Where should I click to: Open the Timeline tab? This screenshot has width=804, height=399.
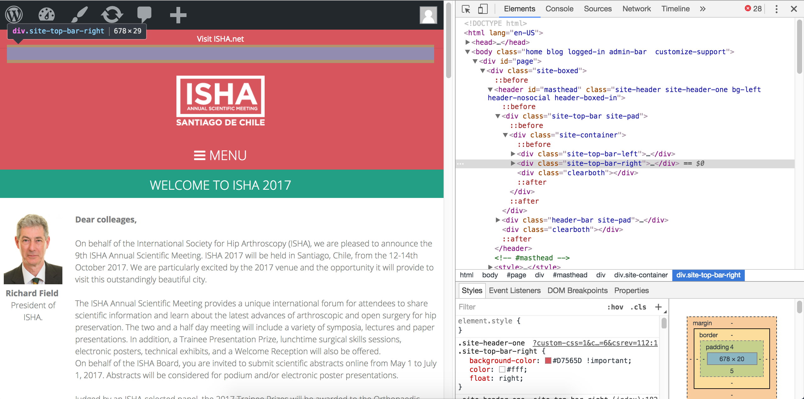pyautogui.click(x=675, y=9)
